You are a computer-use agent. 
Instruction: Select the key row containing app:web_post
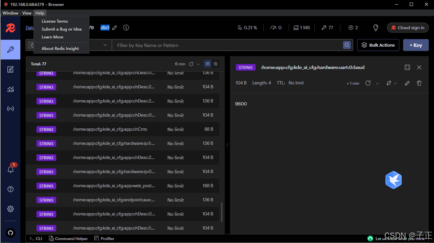[x=123, y=186]
